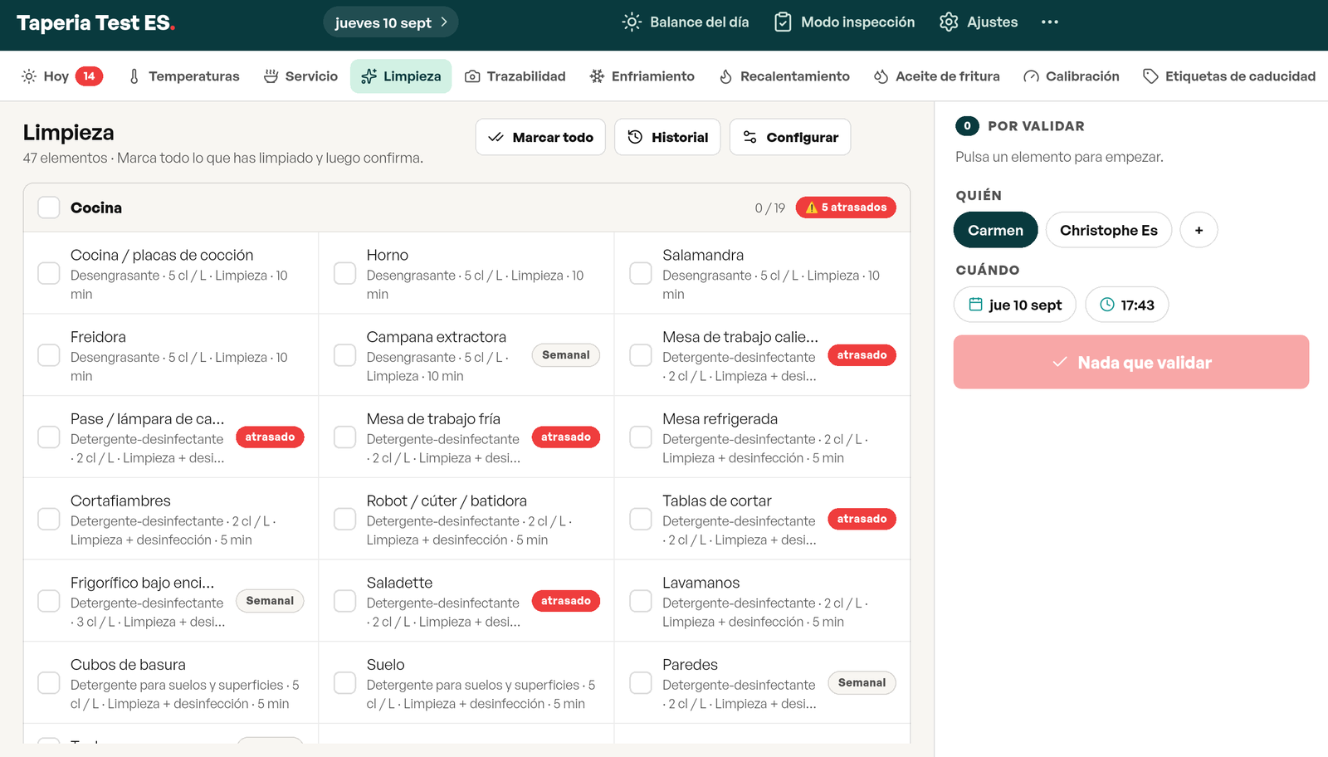Open the three-dots overflow menu

click(1050, 22)
